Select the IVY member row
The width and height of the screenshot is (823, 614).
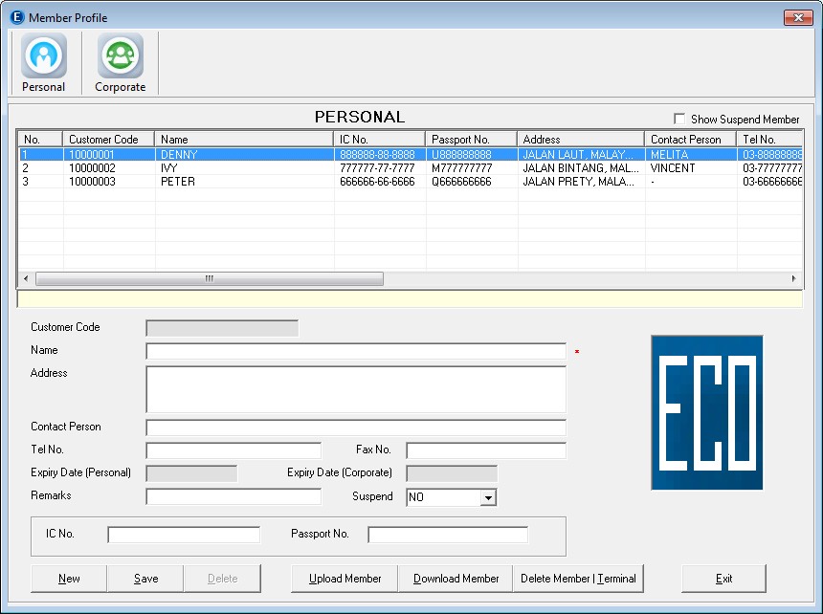[x=170, y=168]
